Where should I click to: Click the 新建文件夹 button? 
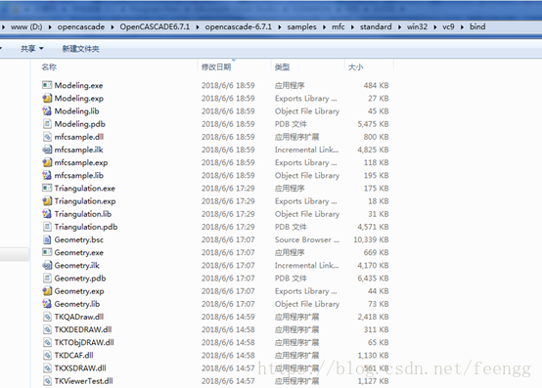point(80,49)
